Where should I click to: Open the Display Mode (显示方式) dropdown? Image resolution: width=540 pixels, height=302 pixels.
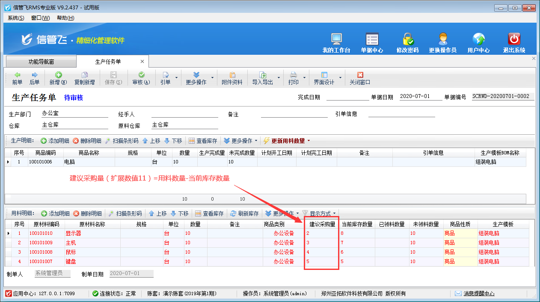coord(319,213)
